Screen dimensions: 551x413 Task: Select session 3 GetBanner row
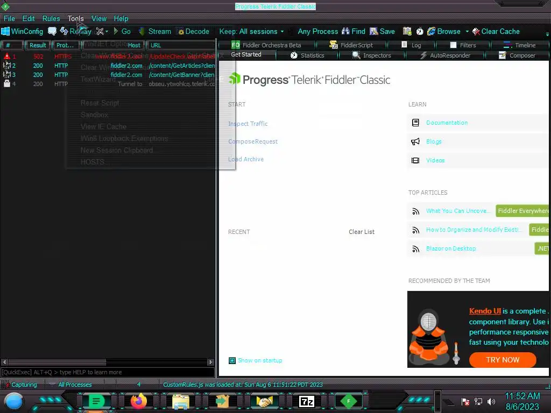tap(108, 74)
